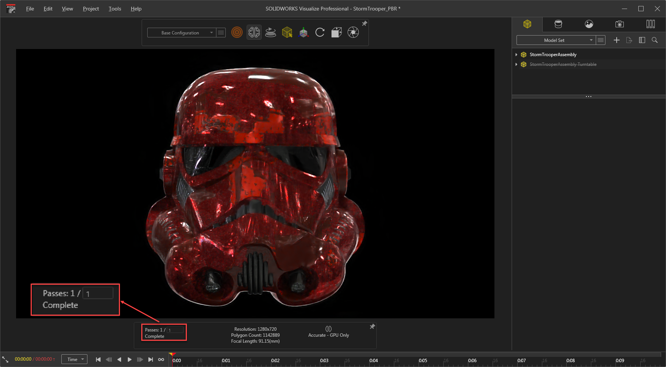Switch to the Appearances paint-can tab
This screenshot has height=367, width=666.
[x=558, y=24]
